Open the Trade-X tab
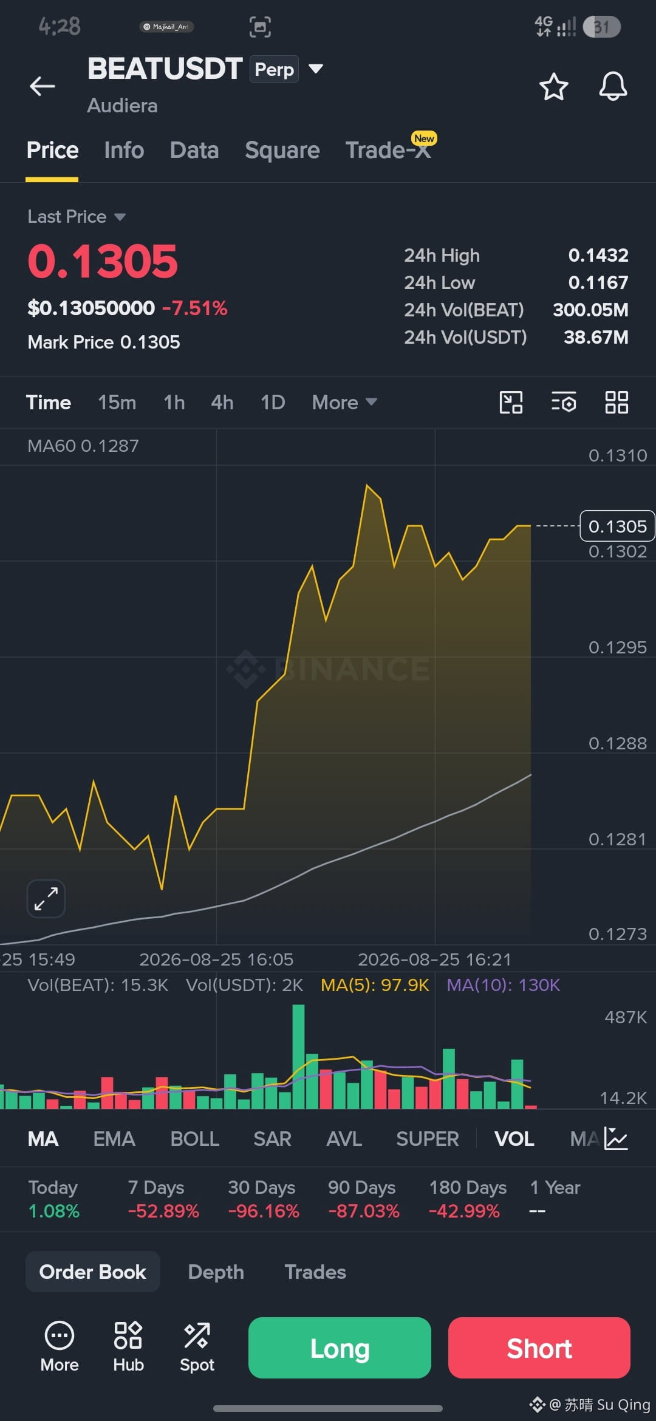The image size is (656, 1421). point(389,150)
